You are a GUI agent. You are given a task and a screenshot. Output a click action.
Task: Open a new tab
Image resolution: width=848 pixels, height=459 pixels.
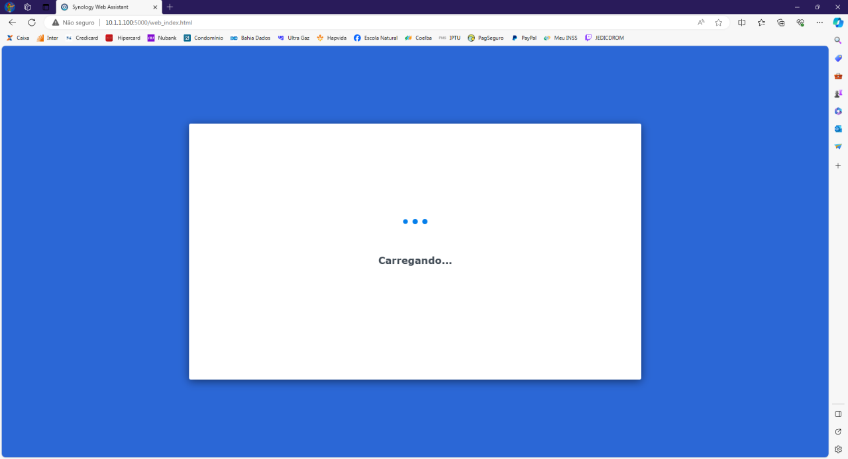(170, 7)
